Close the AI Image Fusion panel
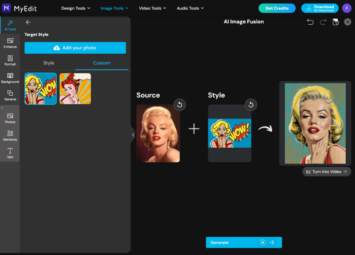 click(347, 22)
